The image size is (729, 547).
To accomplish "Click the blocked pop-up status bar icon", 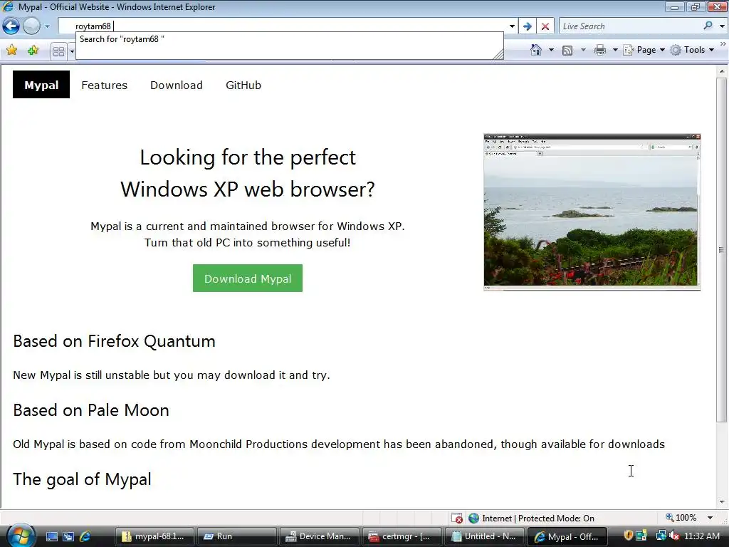I will (457, 518).
